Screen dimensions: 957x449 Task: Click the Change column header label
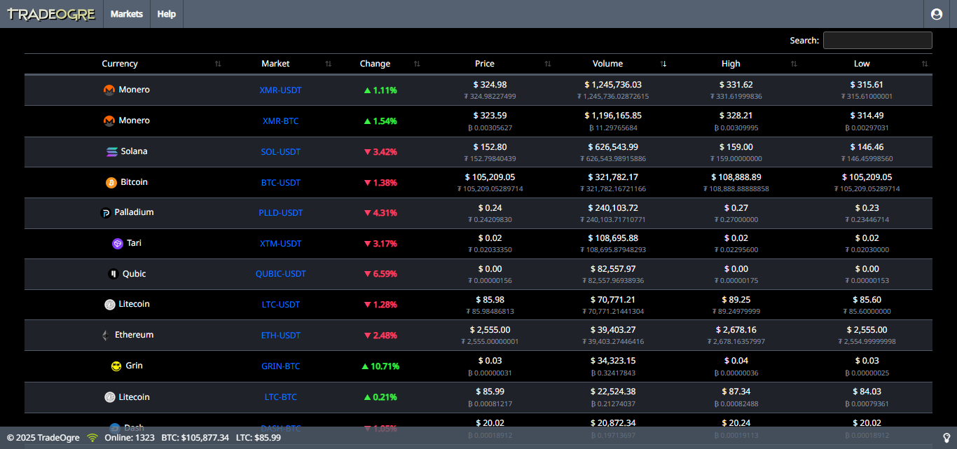click(375, 64)
